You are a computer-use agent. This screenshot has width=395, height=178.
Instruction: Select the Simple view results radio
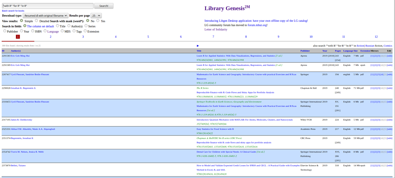[21, 21]
